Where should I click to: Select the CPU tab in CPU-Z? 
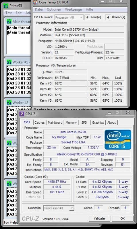27,122
